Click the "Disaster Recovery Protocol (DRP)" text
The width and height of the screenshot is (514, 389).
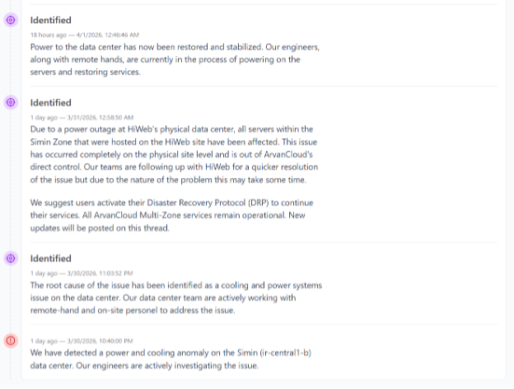[241, 203]
